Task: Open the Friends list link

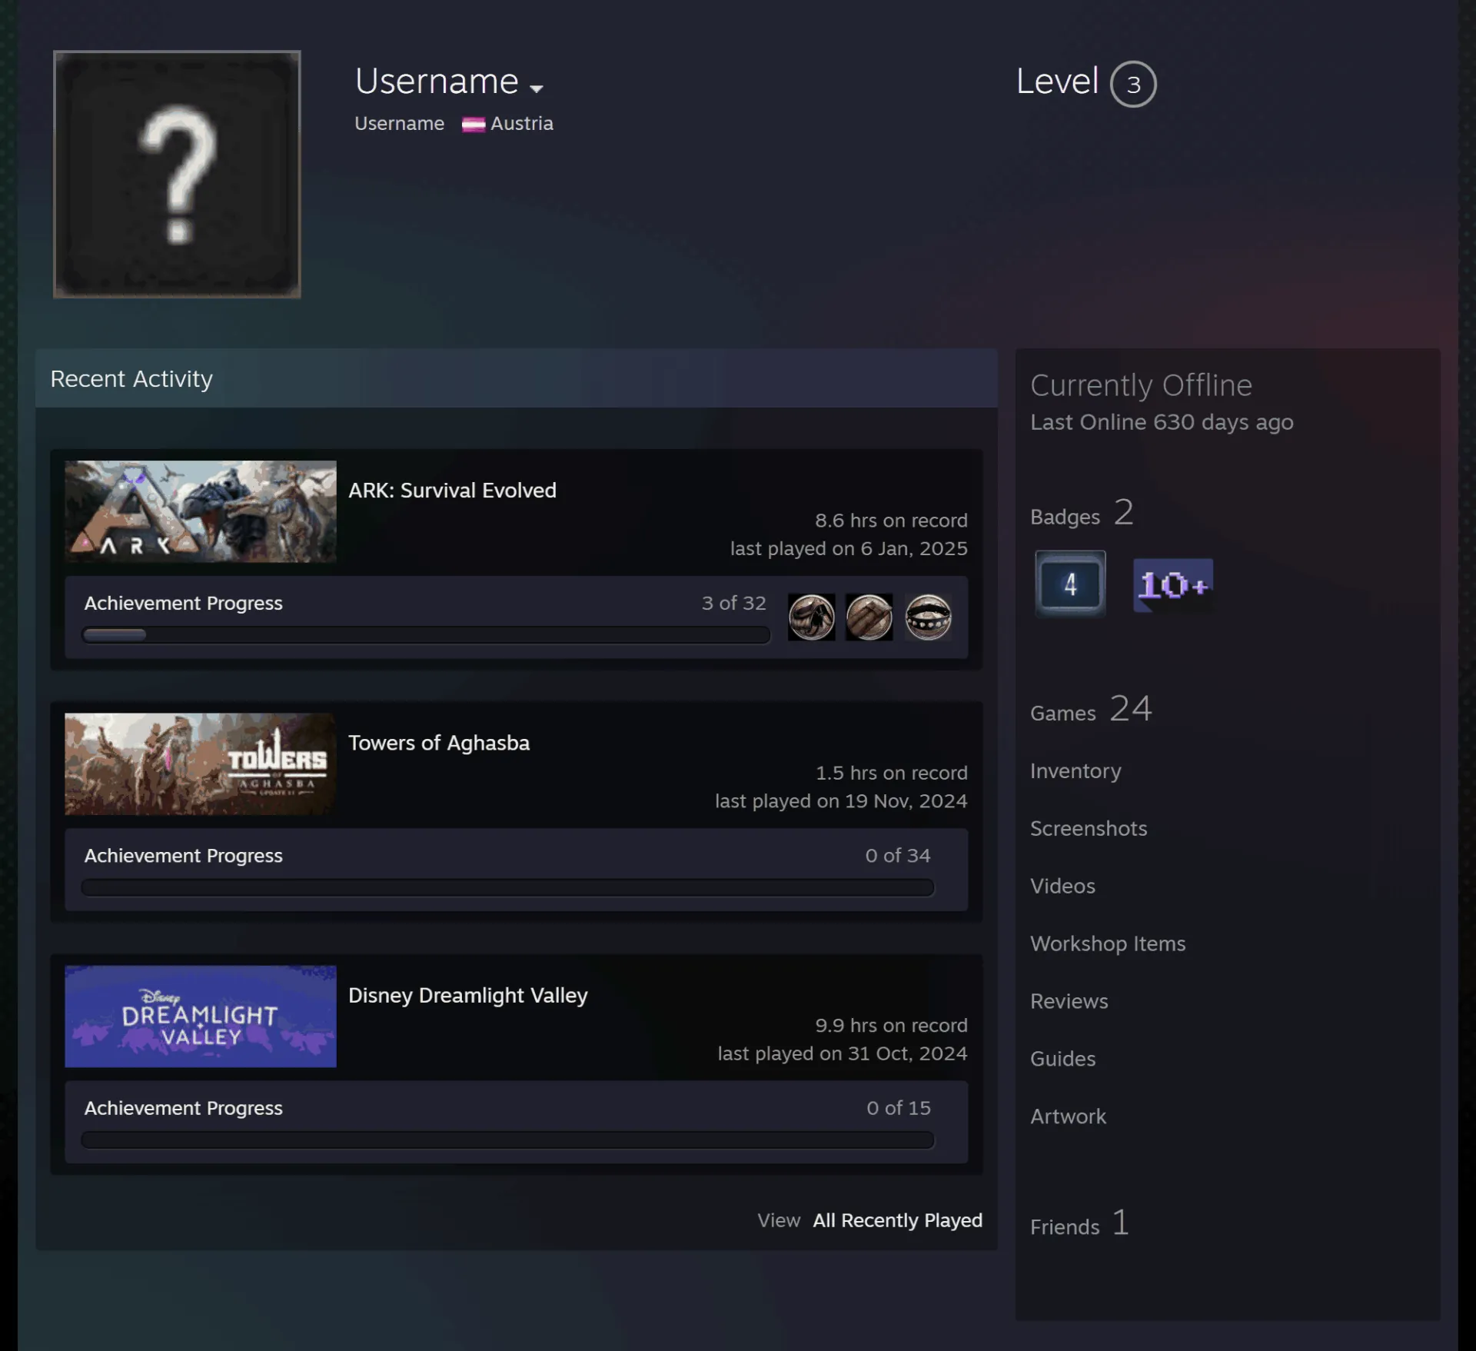Action: pos(1079,1223)
